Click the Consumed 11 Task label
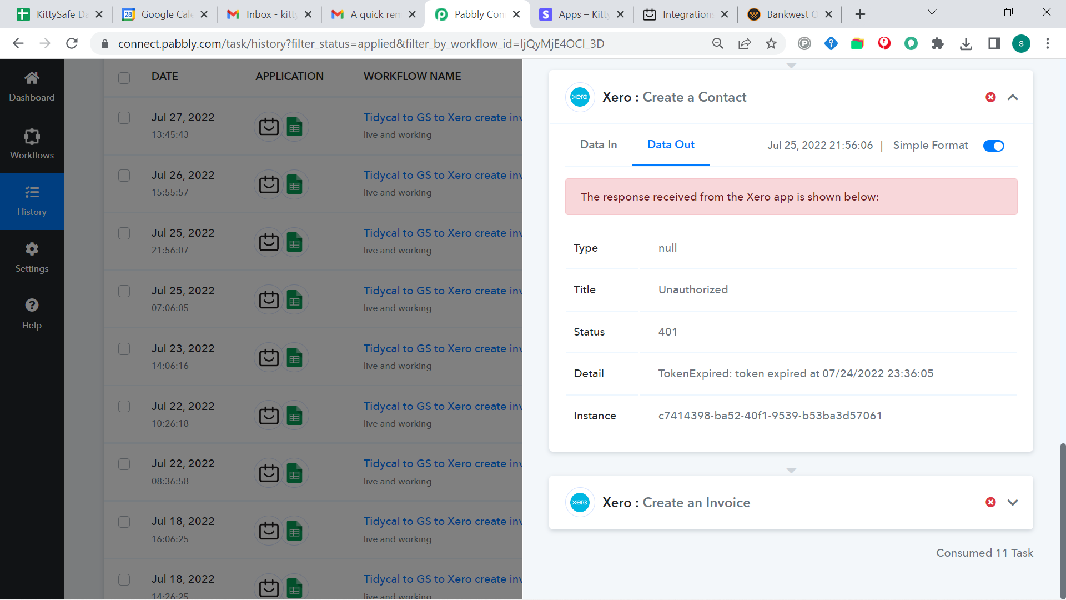Screen dimensions: 1066x600 coord(984,553)
